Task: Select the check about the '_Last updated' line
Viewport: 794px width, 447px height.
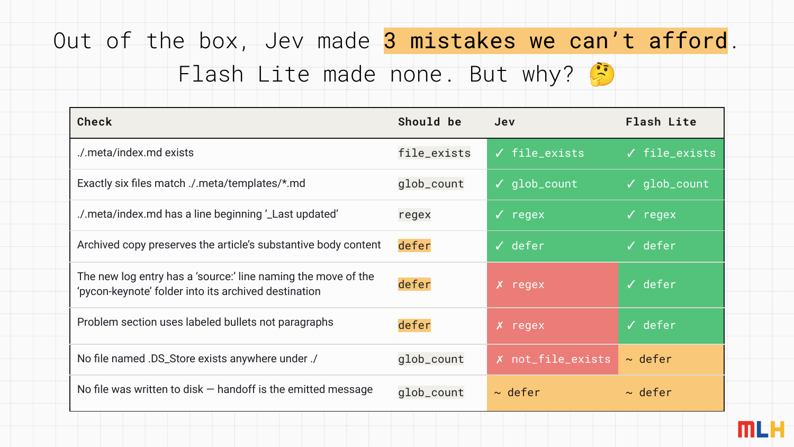Action: pos(208,214)
